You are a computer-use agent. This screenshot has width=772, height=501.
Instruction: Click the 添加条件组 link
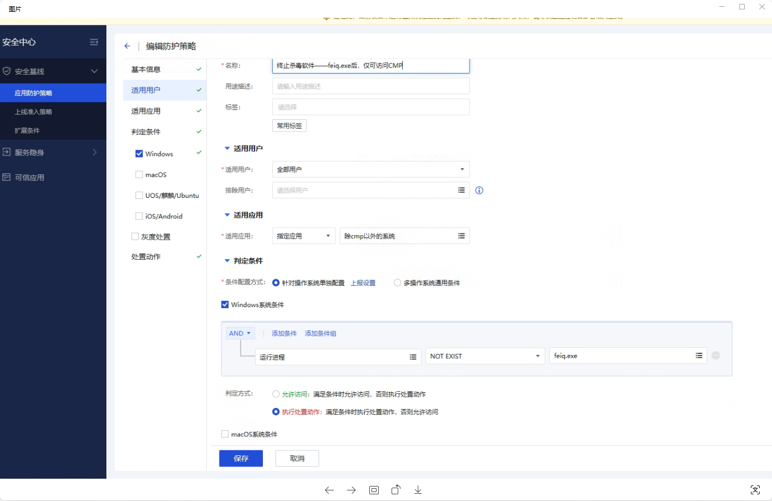click(x=320, y=333)
